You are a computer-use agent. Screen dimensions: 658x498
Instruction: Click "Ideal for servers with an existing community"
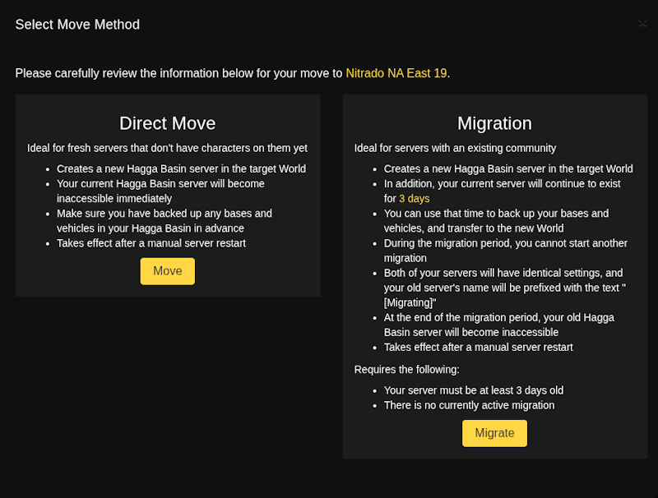[455, 148]
